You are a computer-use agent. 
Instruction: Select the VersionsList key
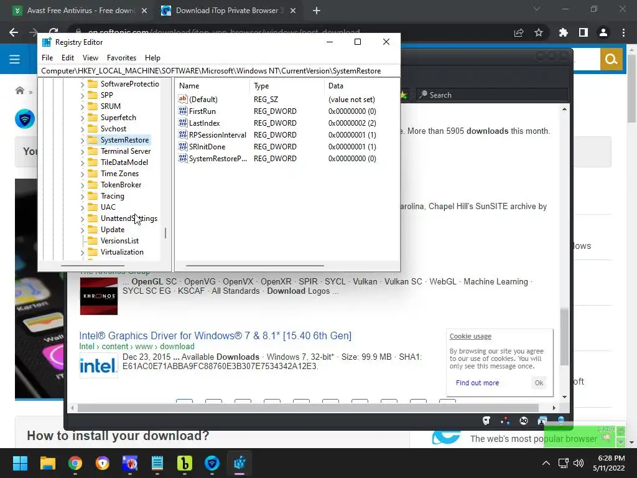[119, 241]
